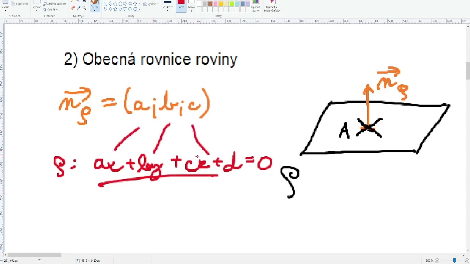470x264 pixels.
Task: Click the 'Schránka' group label
Action: click(15, 16)
